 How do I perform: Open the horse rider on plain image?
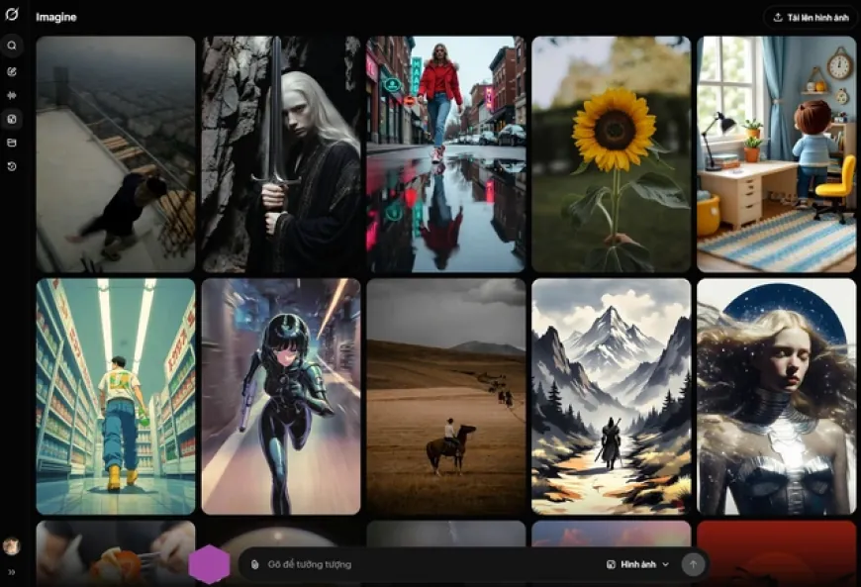446,396
